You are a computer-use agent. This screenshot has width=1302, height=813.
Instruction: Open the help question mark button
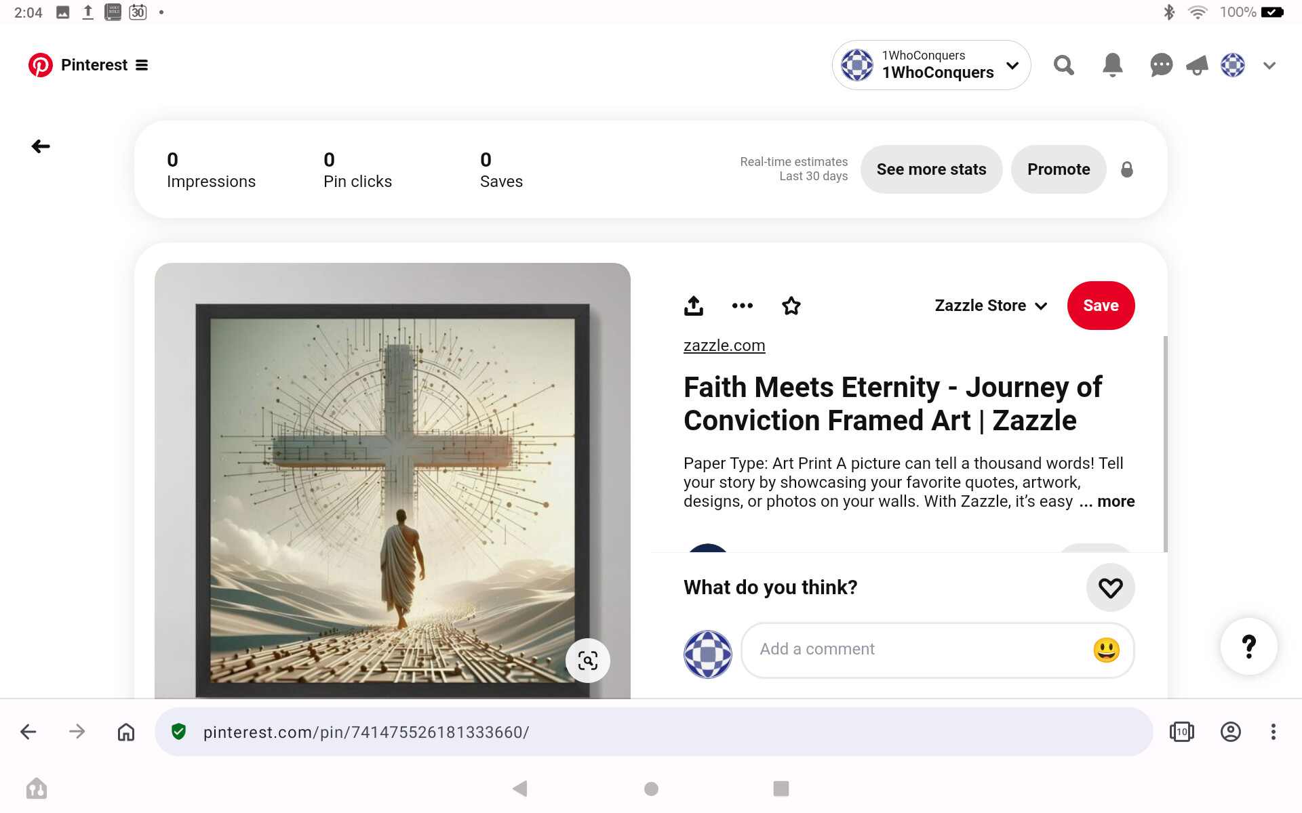coord(1249,646)
